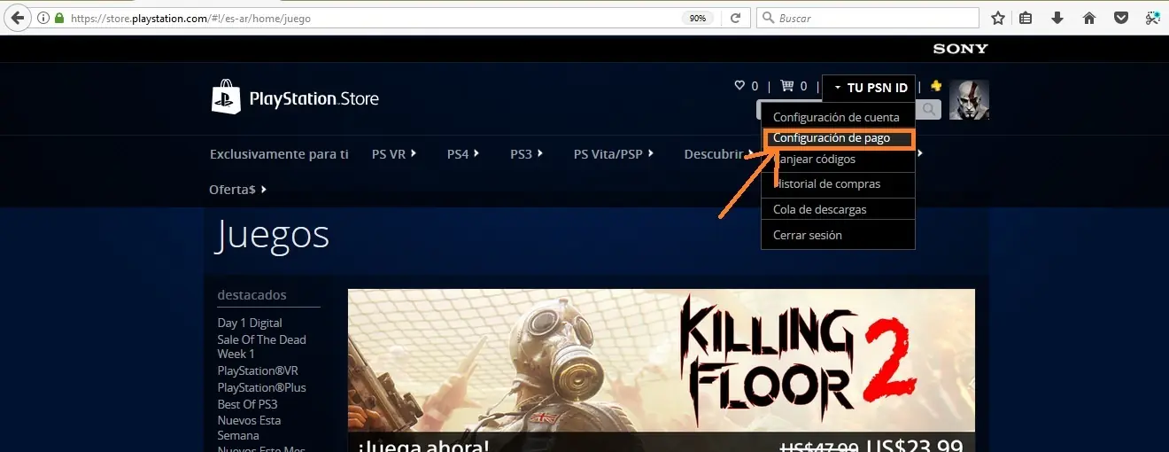
Task: Open the downloads arrow icon
Action: coord(1057,18)
